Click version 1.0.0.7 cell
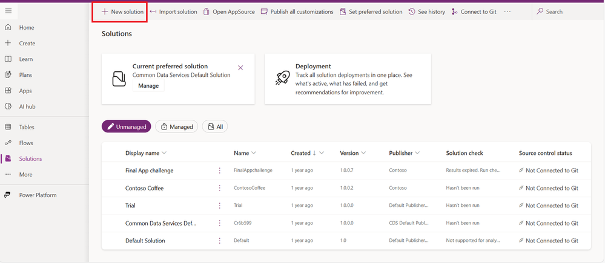This screenshot has height=263, width=605. click(x=348, y=170)
